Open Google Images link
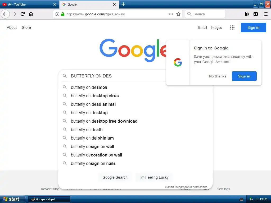Viewport: 271px width, 203px height. point(216,27)
